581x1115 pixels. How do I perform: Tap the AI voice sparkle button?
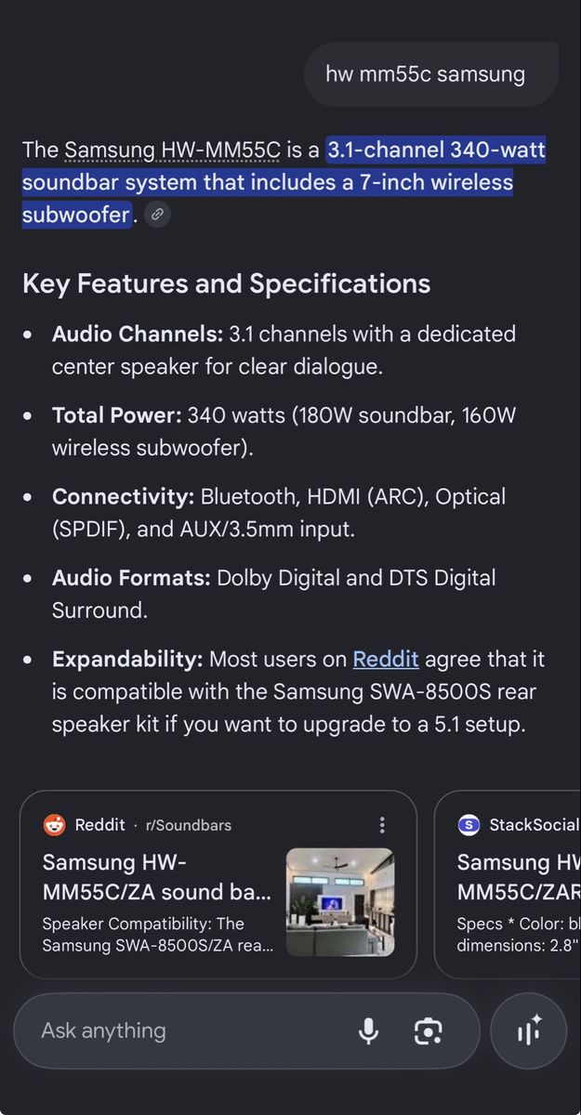click(529, 1031)
